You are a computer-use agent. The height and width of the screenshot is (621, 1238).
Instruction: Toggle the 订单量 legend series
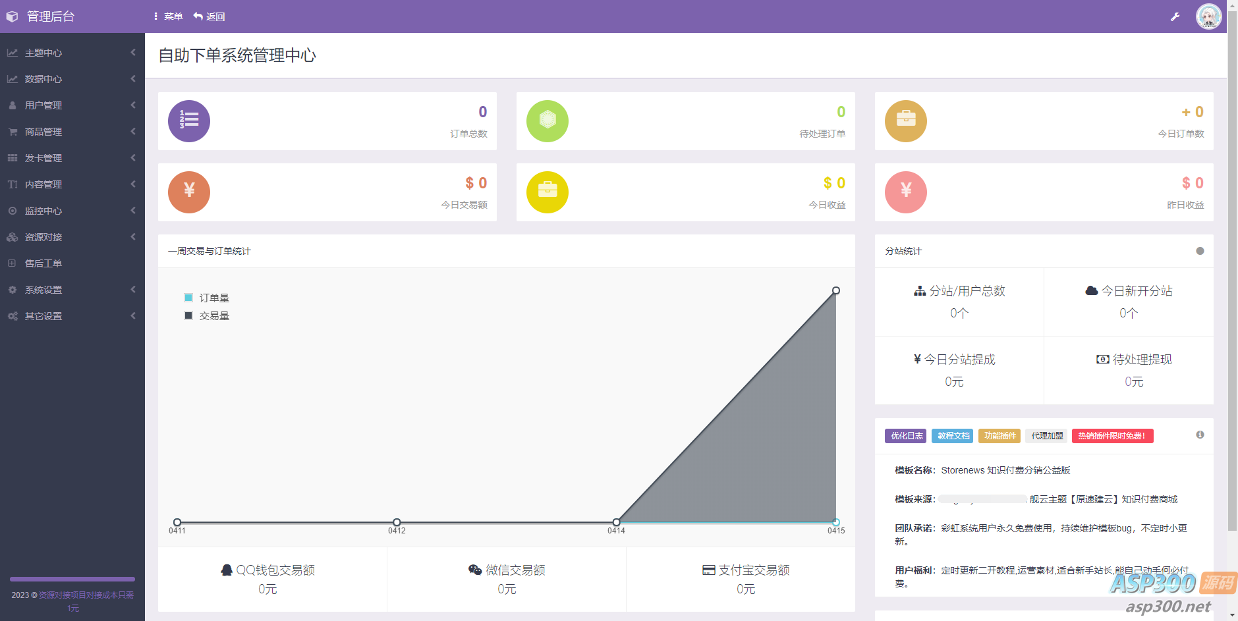207,298
